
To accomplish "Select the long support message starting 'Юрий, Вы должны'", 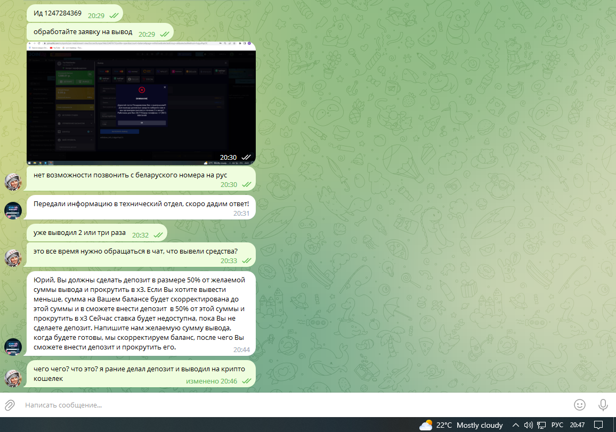I will [x=141, y=314].
